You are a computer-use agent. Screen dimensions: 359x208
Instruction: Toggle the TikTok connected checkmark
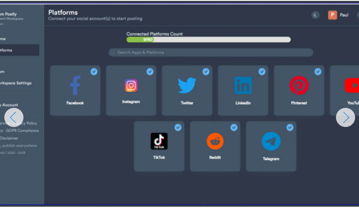(178, 127)
